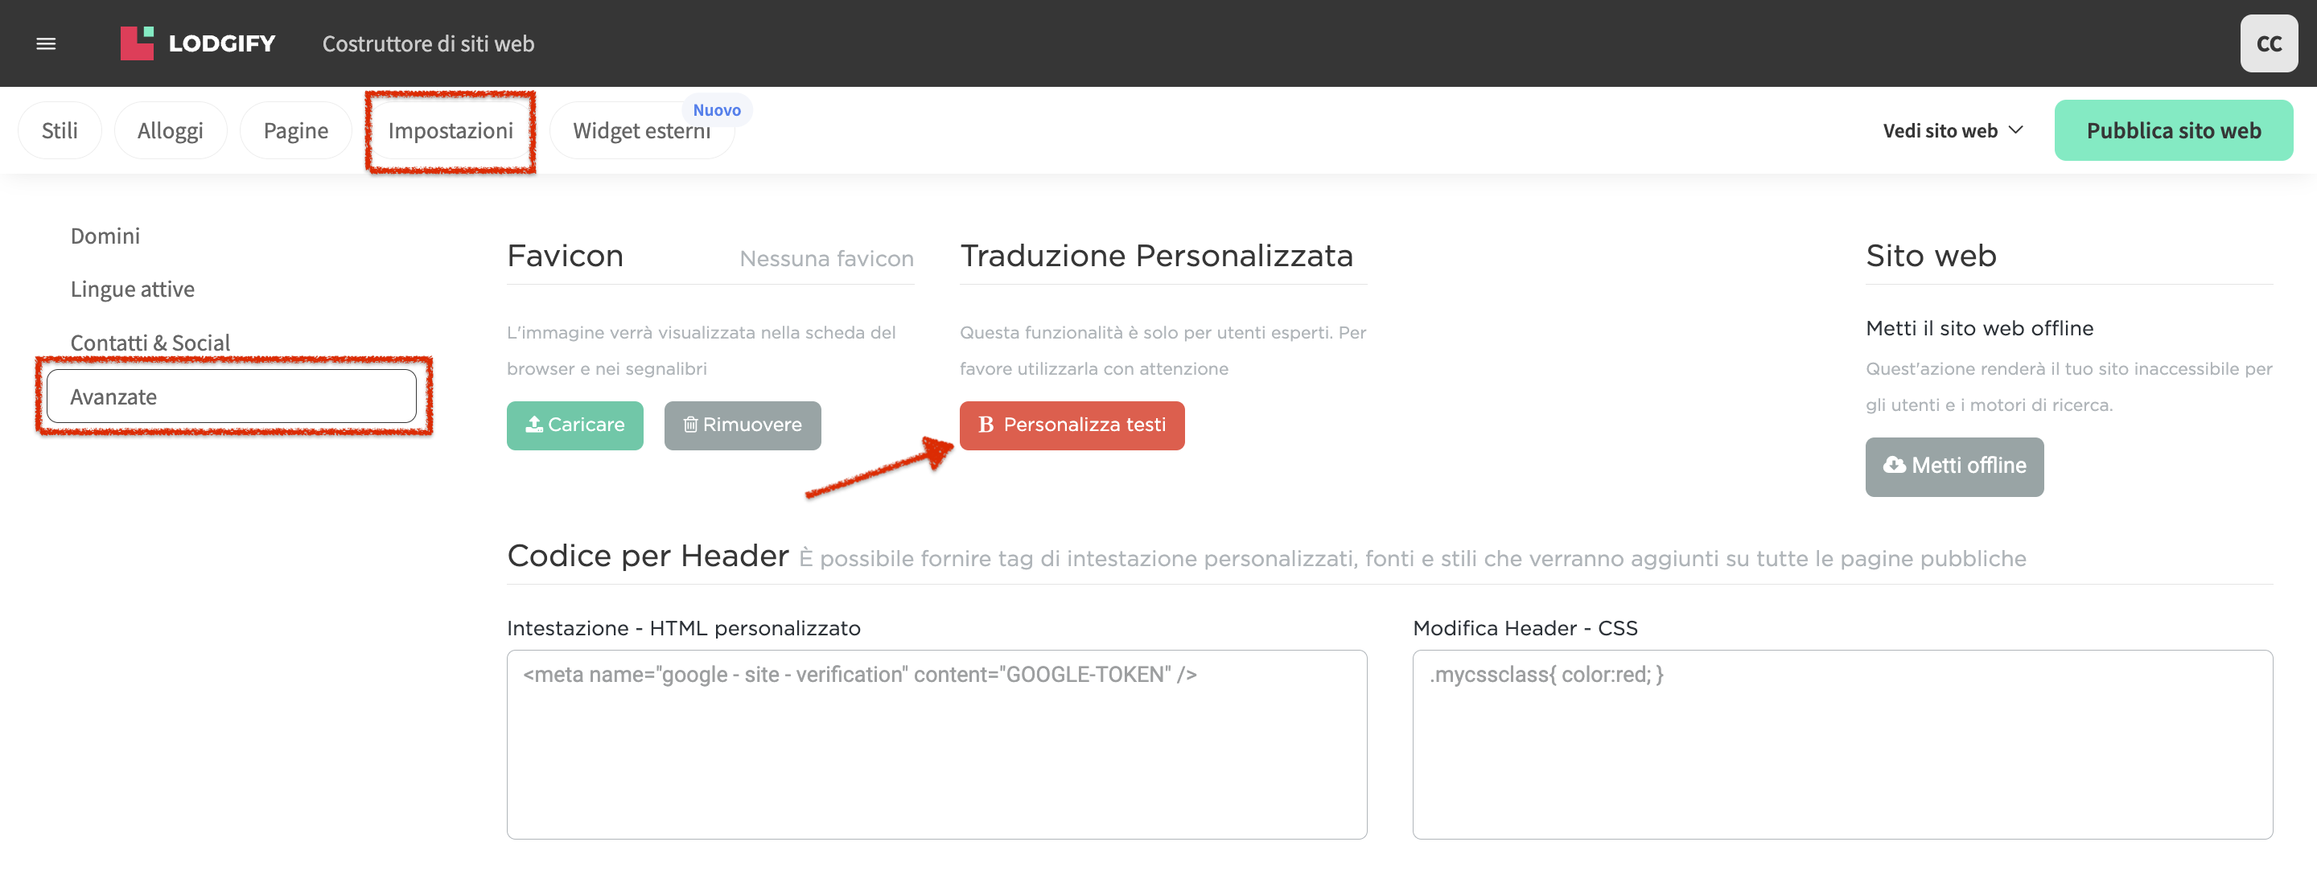Viewport: 2317px width, 883px height.
Task: Click the cloud icon on Metti offline
Action: [x=1895, y=465]
